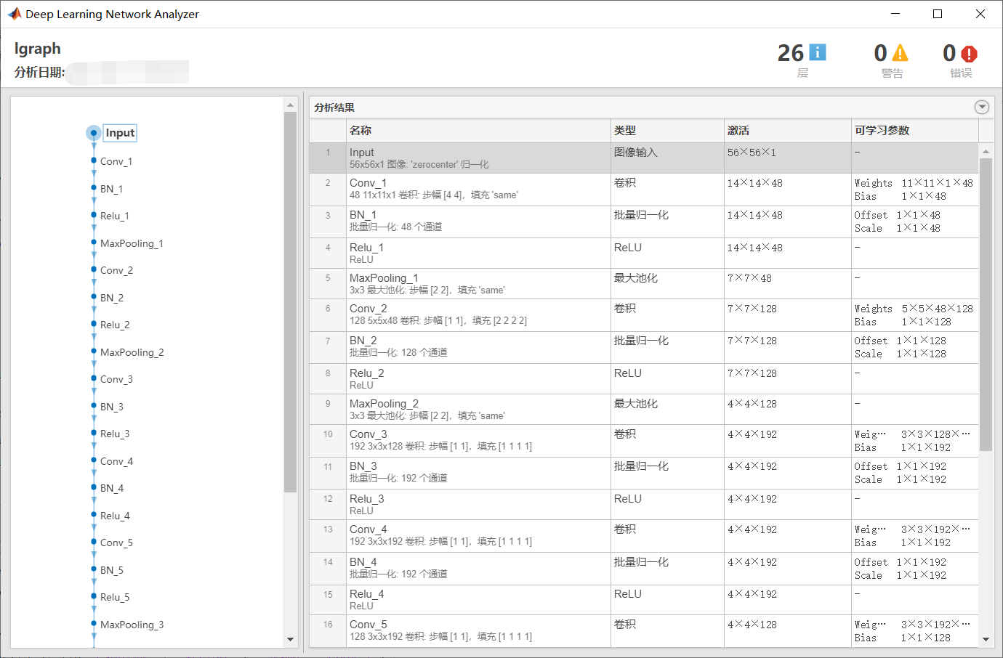The image size is (1003, 658).
Task: Select the BN_3 node in graph
Action: tap(111, 407)
